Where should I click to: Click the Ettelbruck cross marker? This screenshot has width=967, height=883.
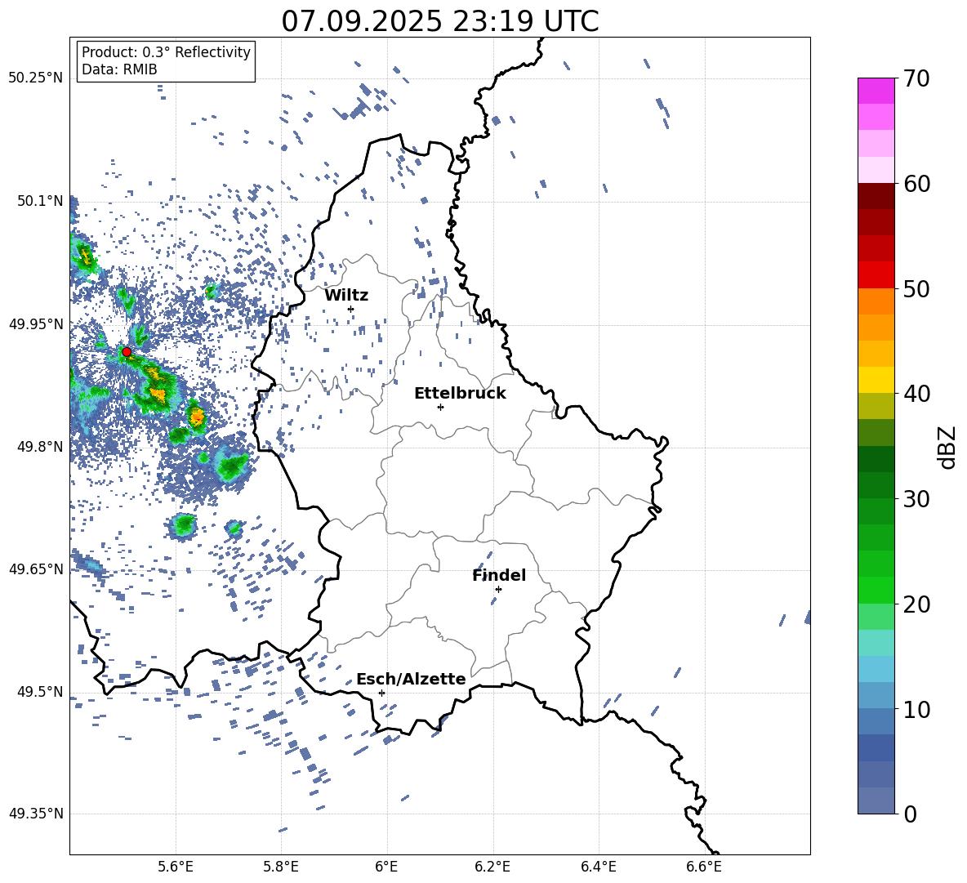(440, 407)
